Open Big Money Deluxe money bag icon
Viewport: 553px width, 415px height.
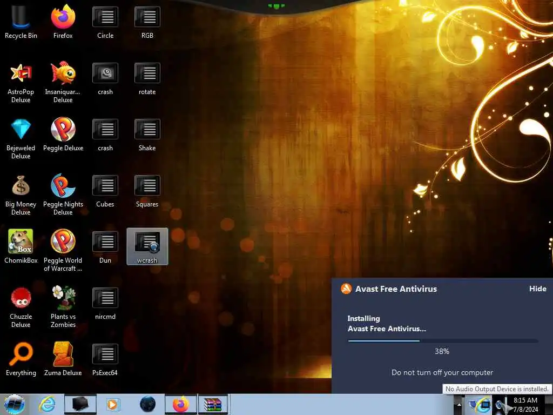coord(21,195)
